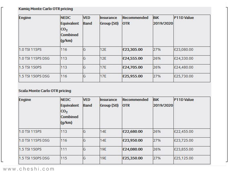Select Kamiq OTR price £24,705.00
This screenshot has height=172, width=229.
coord(132,67)
